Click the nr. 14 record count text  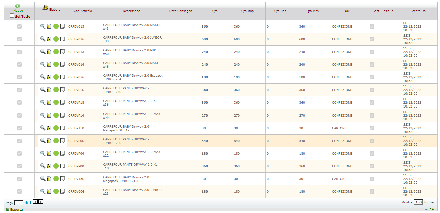click(x=429, y=209)
